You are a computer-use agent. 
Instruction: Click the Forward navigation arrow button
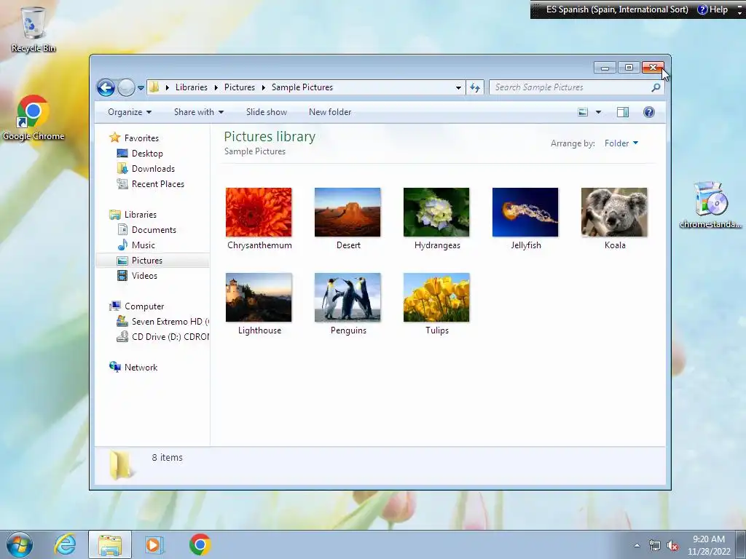126,87
